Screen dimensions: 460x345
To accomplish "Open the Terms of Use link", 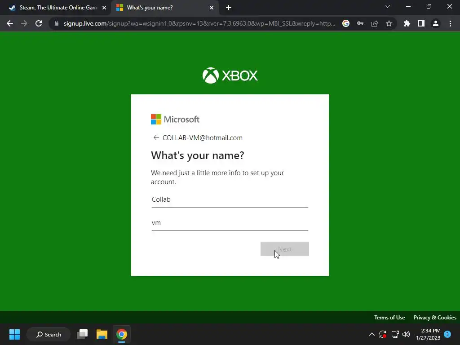I will tap(389, 318).
